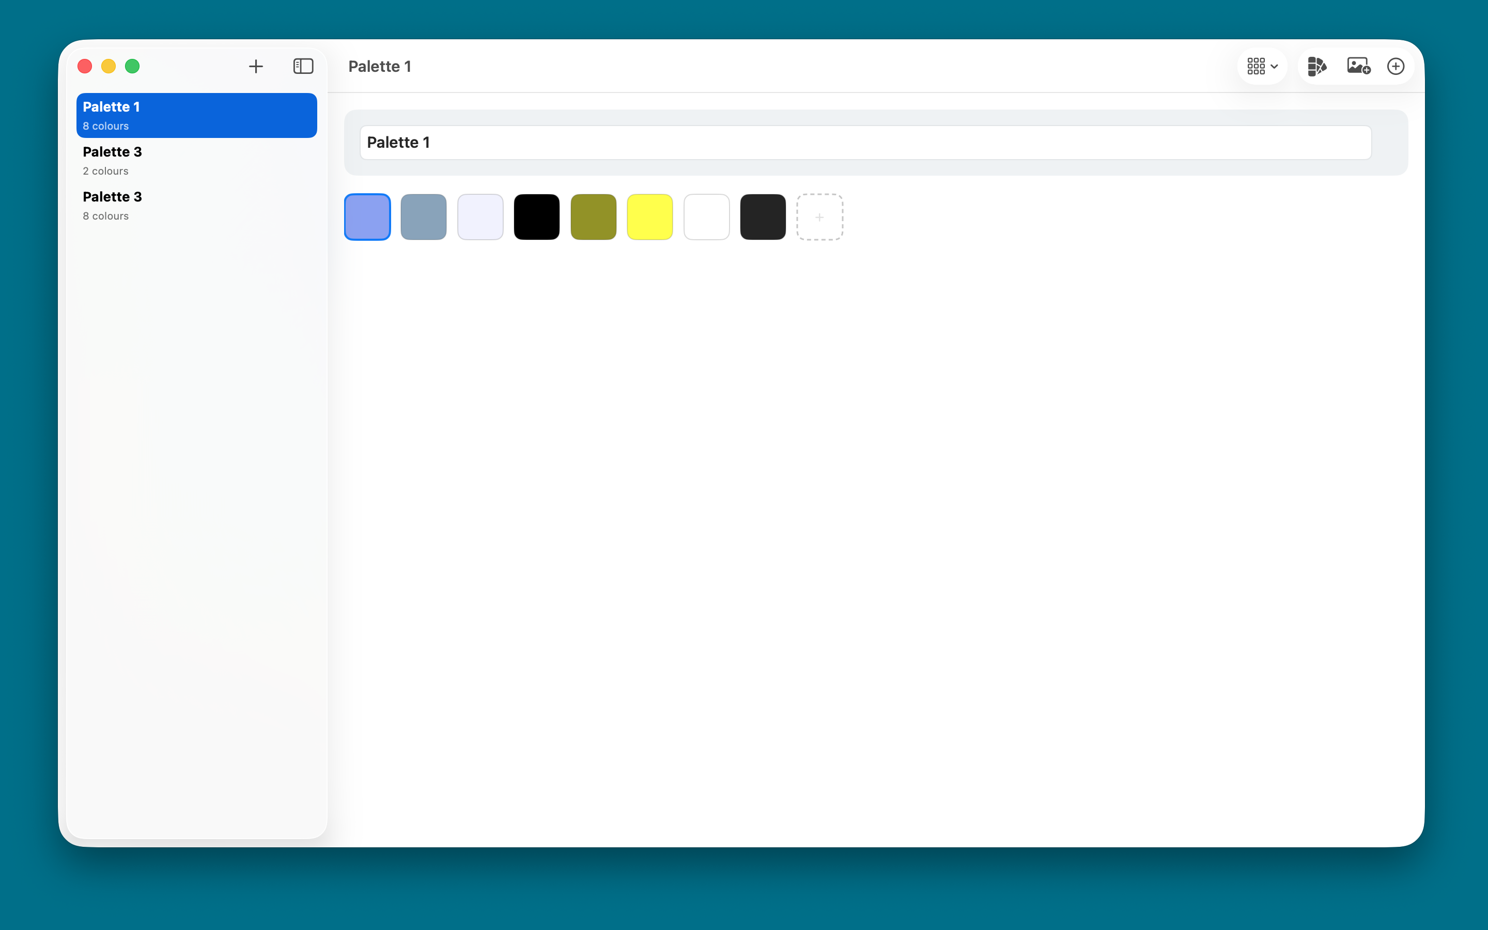Viewport: 1488px width, 930px height.
Task: Toggle the sidebar visibility
Action: click(303, 66)
